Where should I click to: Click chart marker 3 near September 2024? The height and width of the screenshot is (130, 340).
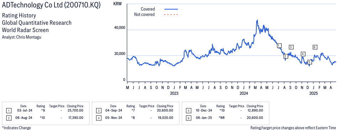[x=291, y=47]
